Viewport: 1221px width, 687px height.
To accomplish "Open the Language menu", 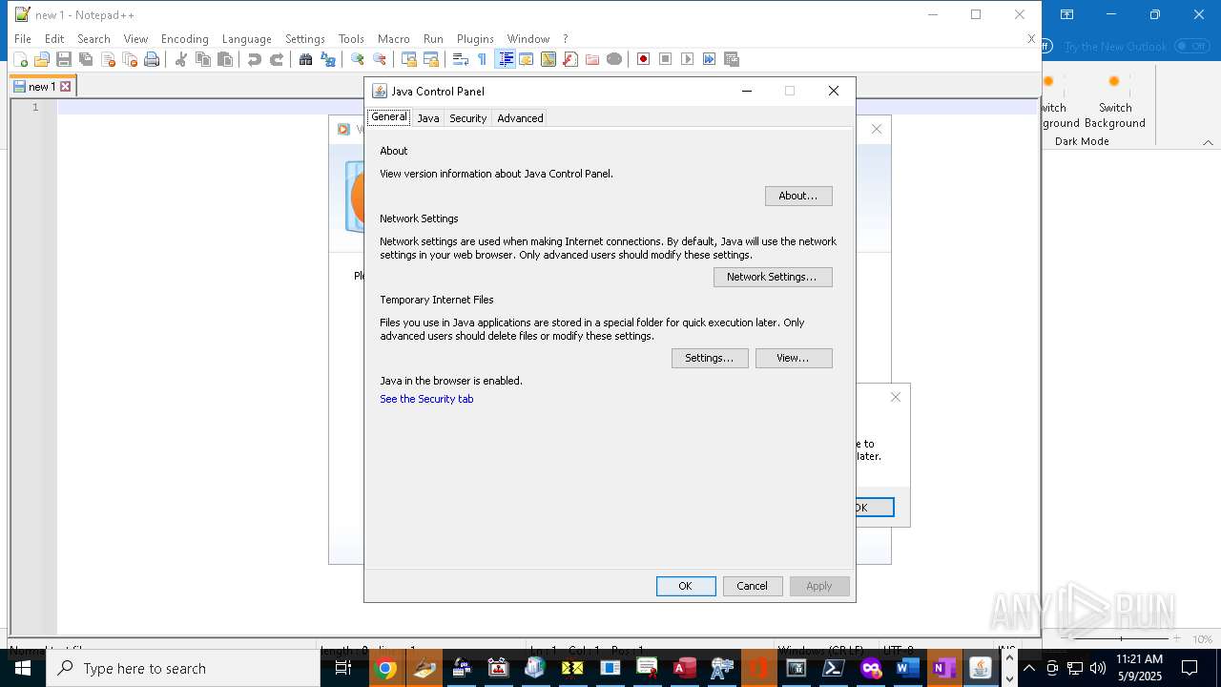I will coord(246,39).
